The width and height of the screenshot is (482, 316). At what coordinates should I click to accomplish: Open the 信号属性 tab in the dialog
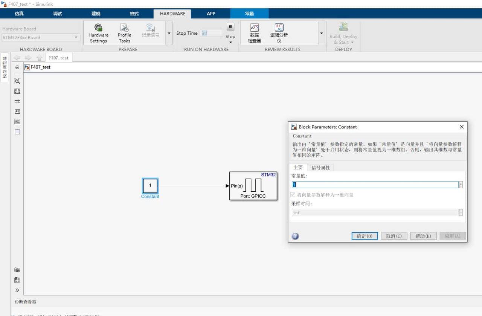click(321, 167)
